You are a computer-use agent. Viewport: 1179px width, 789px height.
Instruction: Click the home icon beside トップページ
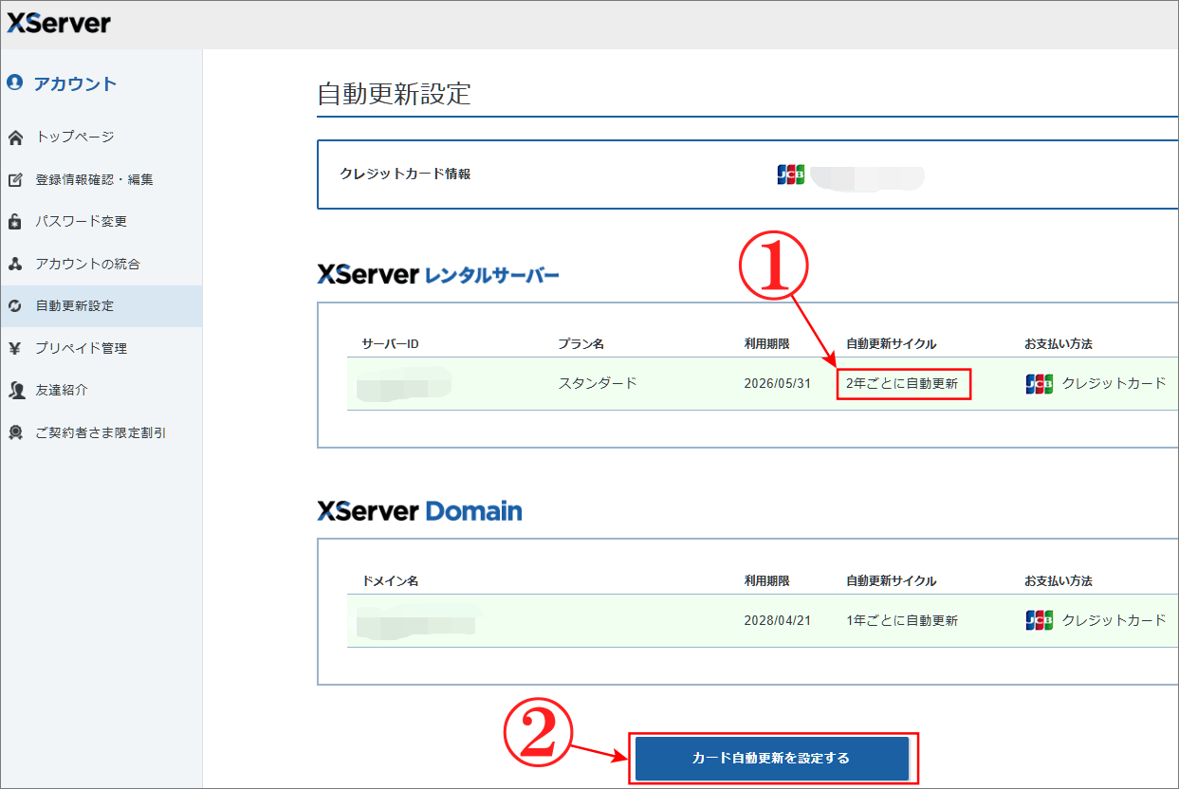tap(14, 137)
